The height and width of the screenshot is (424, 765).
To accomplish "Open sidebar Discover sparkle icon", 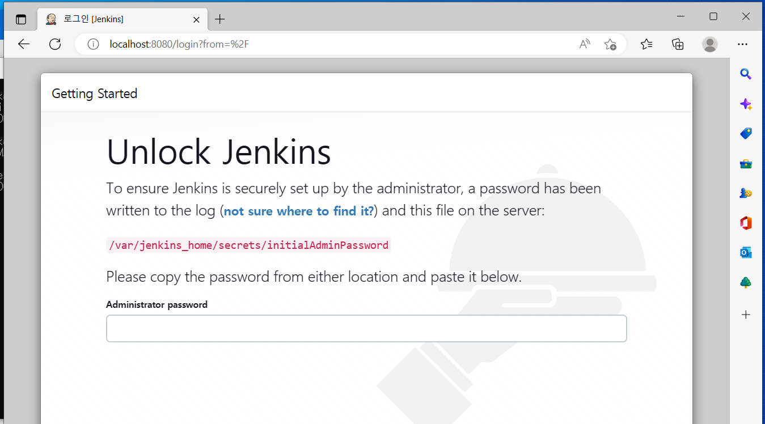I will [746, 104].
